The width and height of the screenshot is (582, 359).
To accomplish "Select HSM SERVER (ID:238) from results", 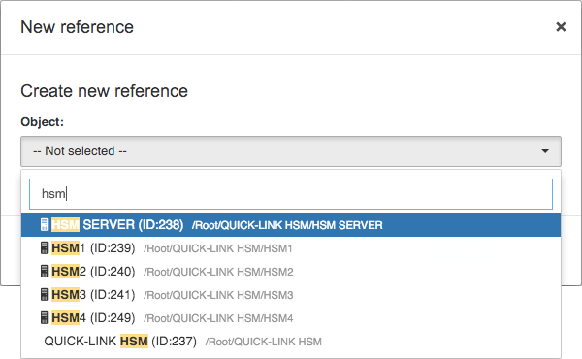I will 291,225.
